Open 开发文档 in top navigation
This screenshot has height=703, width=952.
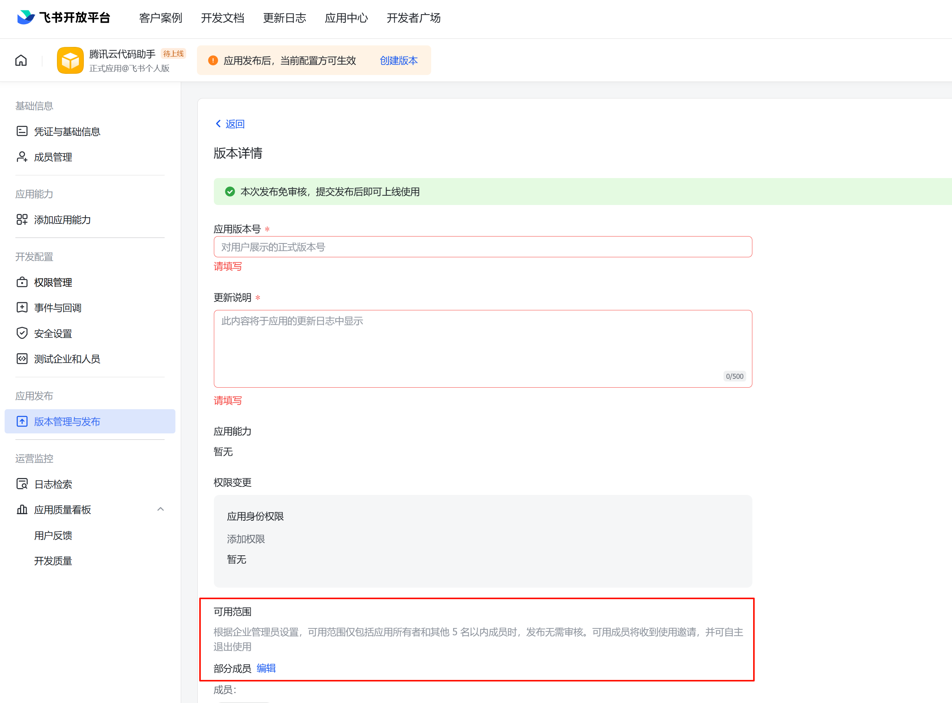click(x=222, y=18)
